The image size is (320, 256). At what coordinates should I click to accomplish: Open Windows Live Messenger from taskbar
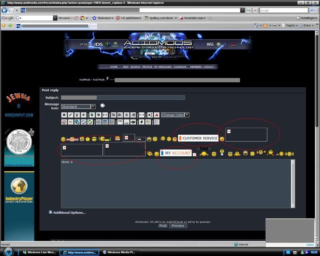coord(39,252)
